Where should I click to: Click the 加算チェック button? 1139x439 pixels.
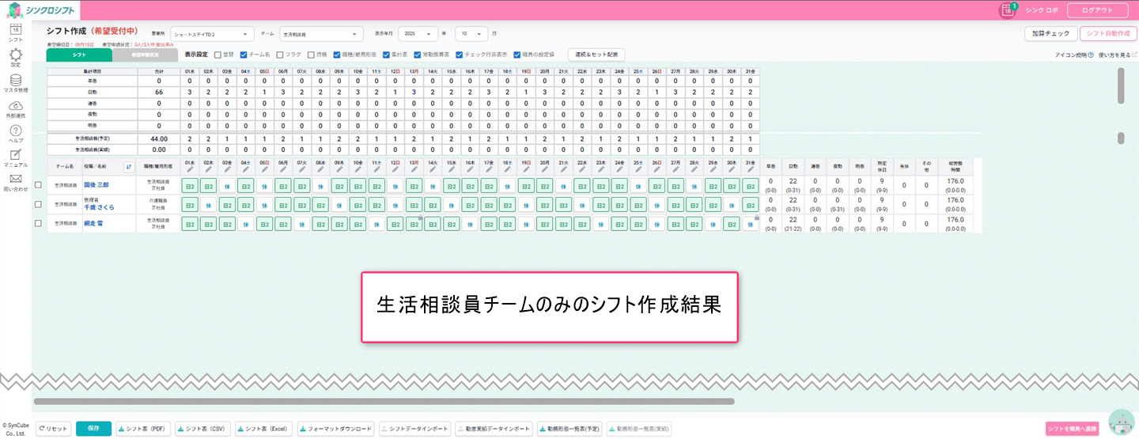click(x=1050, y=34)
